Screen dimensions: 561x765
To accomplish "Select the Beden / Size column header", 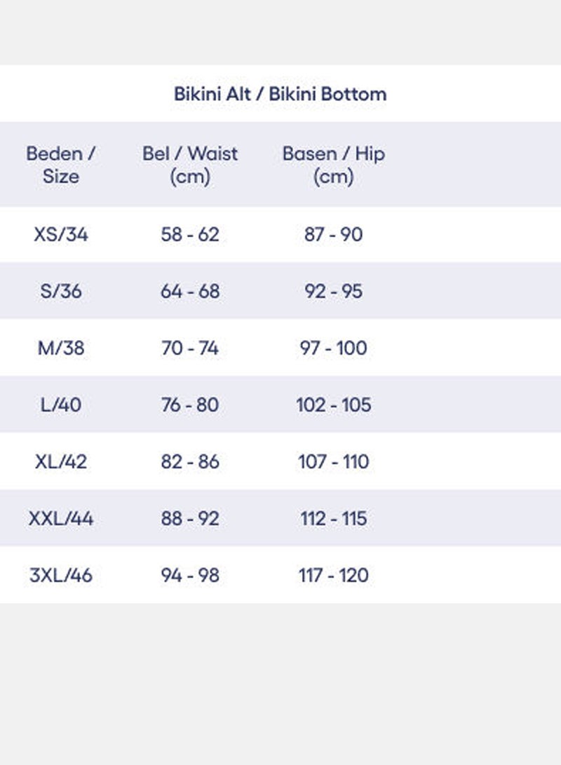I will click(60, 165).
